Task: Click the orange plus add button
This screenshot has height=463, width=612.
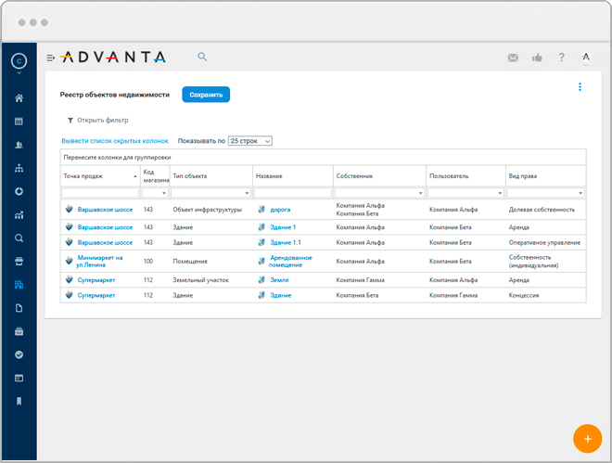Action: click(587, 439)
